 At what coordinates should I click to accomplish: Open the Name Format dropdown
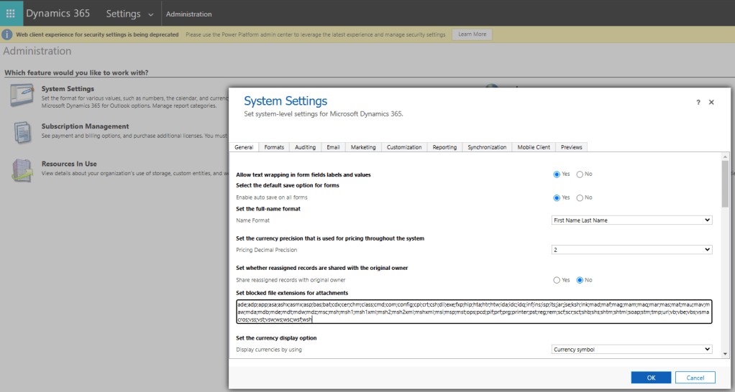(x=631, y=220)
